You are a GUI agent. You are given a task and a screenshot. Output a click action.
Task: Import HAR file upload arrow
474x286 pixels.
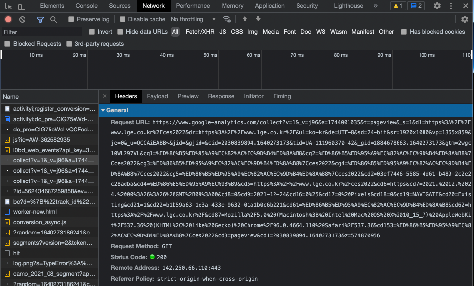(245, 19)
